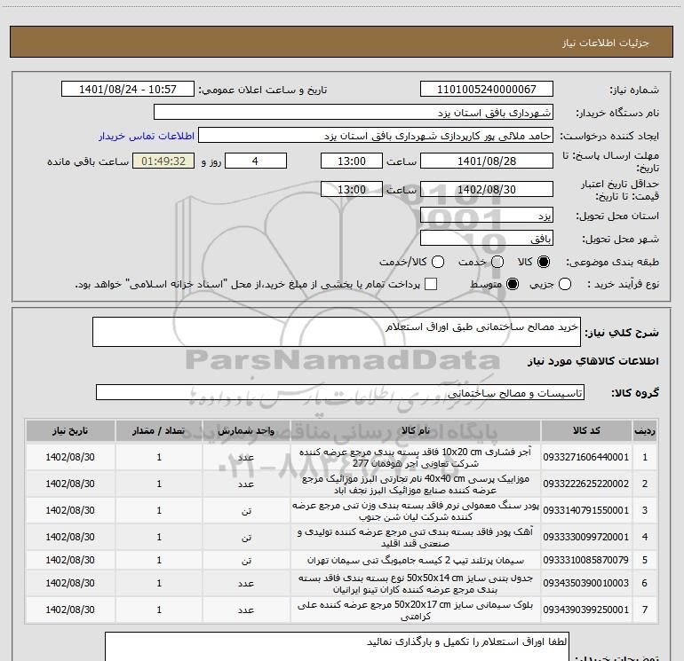The height and width of the screenshot is (661, 684).
Task: Select the کالا radio button
Action: (544, 262)
